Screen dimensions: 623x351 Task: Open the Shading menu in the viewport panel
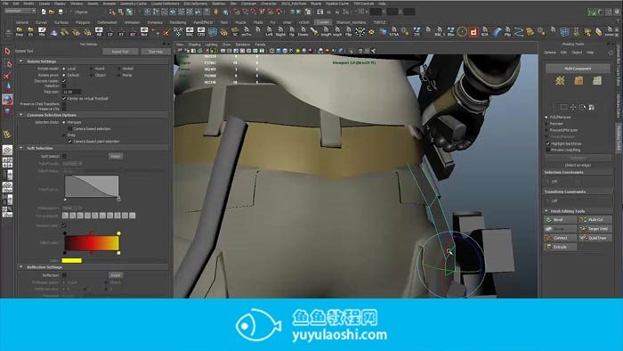[194, 45]
